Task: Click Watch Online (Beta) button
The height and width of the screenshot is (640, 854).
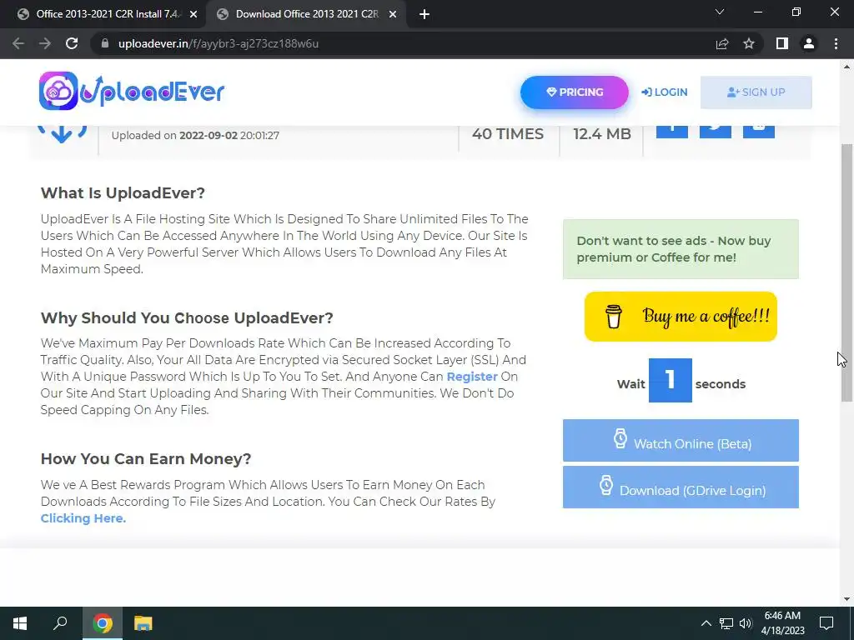Action: (x=681, y=441)
